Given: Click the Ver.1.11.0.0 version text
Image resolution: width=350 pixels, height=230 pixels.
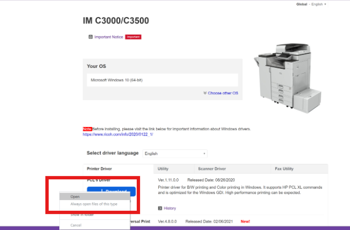Looking at the screenshot, I should (168, 180).
